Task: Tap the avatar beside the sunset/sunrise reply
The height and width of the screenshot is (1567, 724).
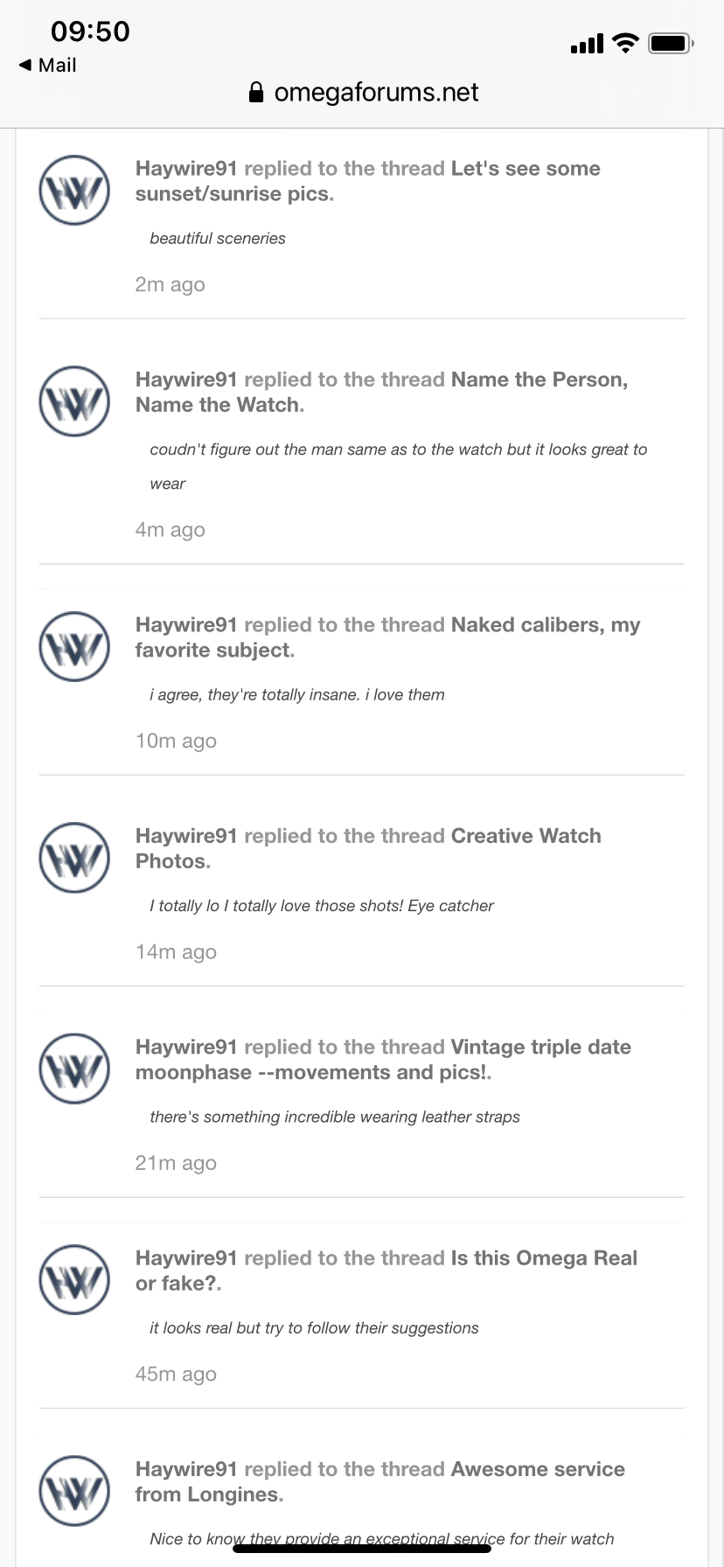Action: click(x=74, y=191)
